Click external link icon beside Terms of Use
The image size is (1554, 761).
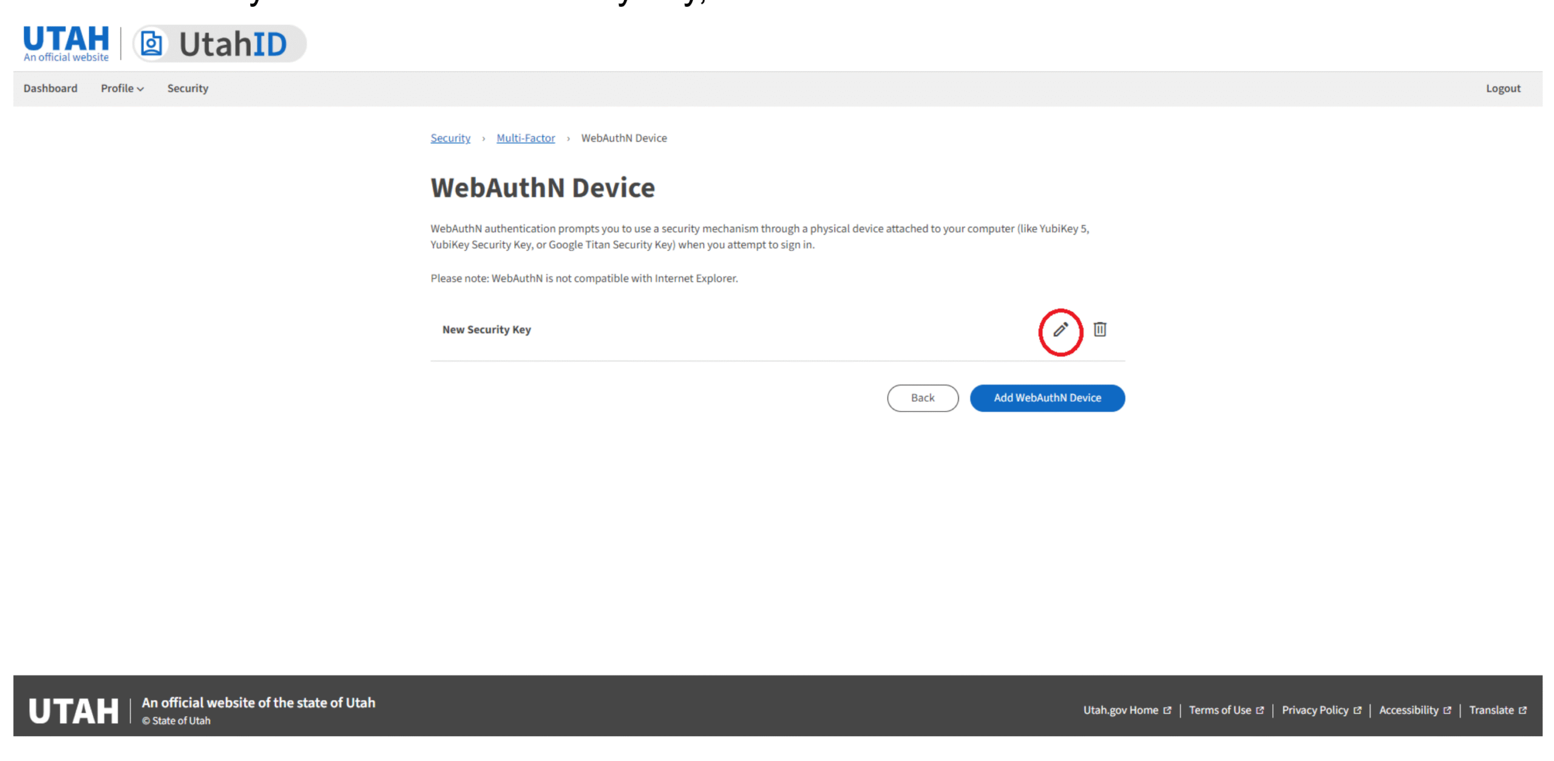click(1260, 710)
